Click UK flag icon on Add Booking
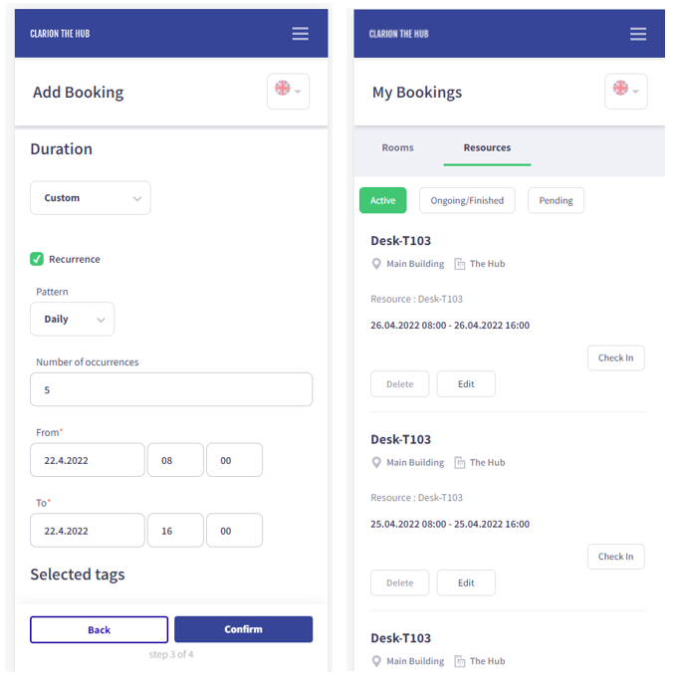 tap(283, 89)
